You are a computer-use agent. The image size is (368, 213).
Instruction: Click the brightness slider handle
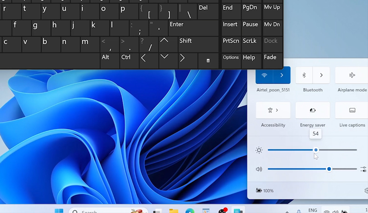(x=316, y=150)
